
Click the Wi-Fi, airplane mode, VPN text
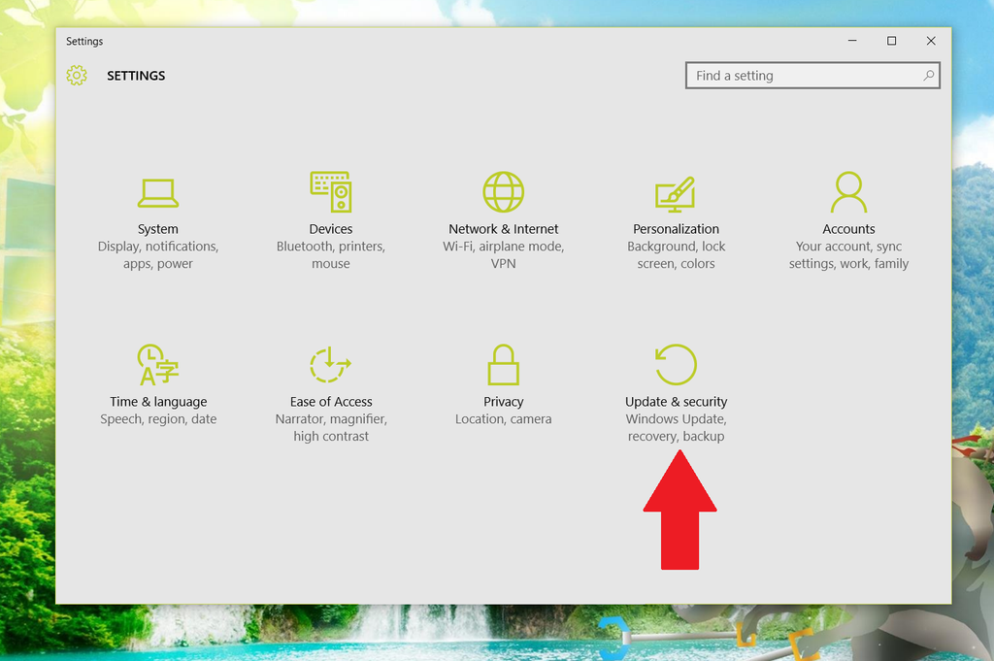[x=503, y=254]
